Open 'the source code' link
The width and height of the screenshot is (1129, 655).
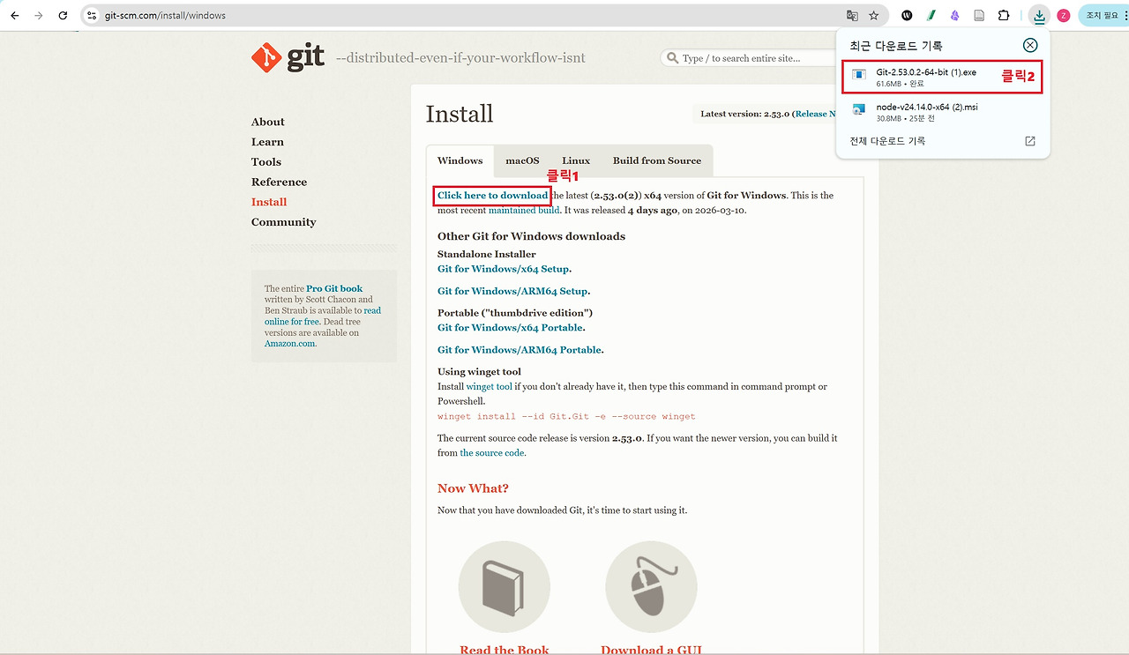click(492, 453)
